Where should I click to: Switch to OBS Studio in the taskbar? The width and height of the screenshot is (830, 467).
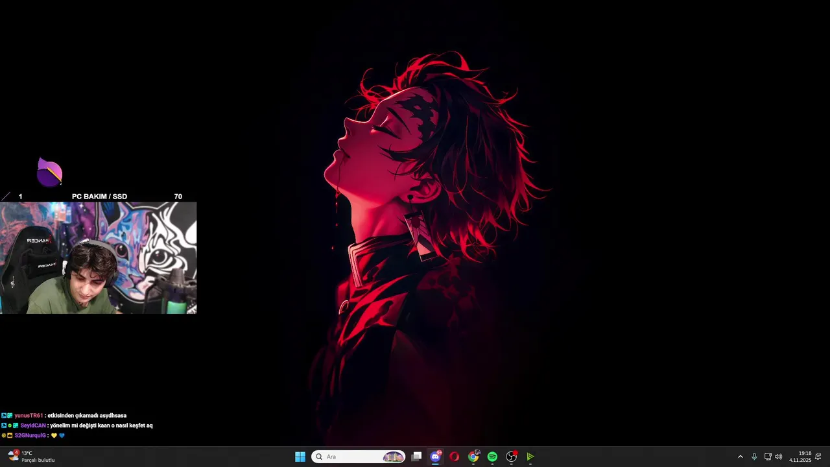(511, 457)
